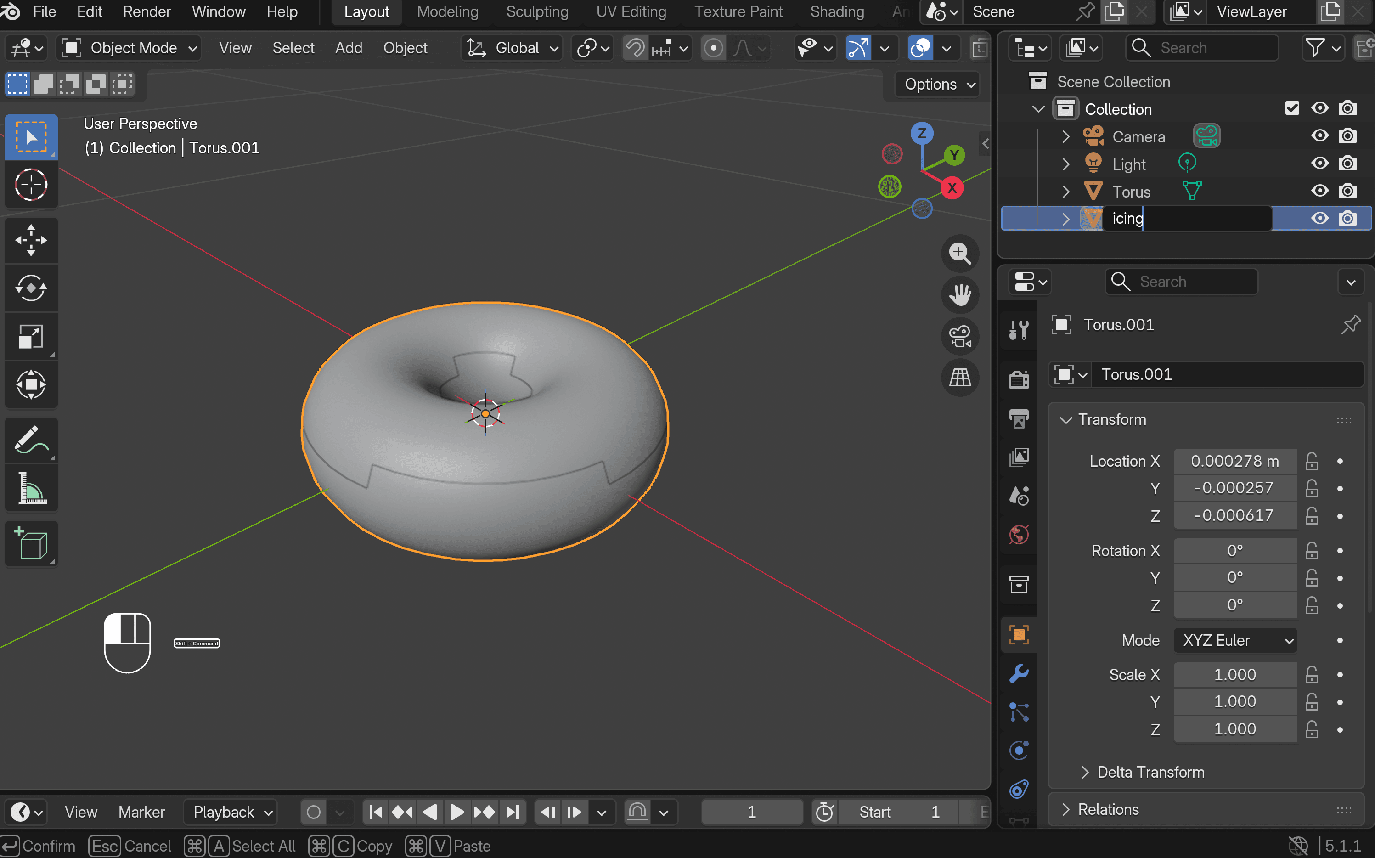
Task: Click the Location X value field
Action: coord(1234,461)
